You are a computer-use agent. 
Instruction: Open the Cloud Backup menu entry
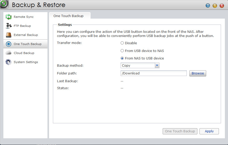(24, 53)
